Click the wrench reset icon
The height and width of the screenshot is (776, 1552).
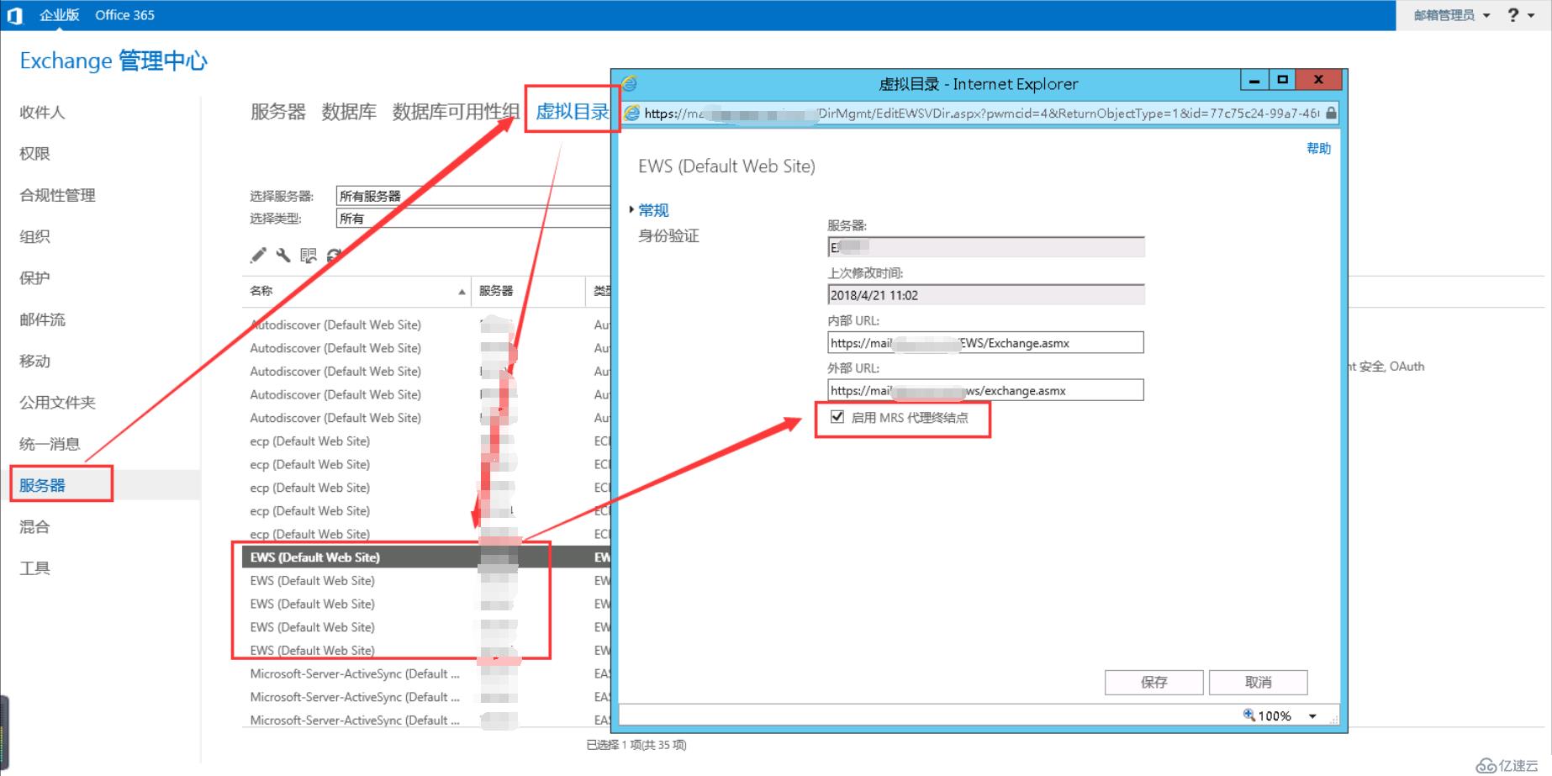pos(283,255)
